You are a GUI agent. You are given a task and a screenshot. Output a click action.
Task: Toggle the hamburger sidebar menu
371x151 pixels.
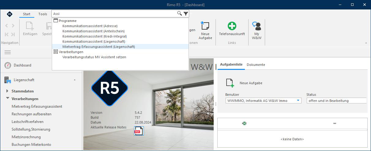pyautogui.click(x=8, y=52)
